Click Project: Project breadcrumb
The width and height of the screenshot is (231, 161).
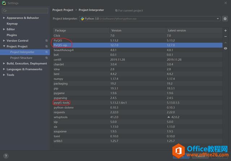pos(63,10)
